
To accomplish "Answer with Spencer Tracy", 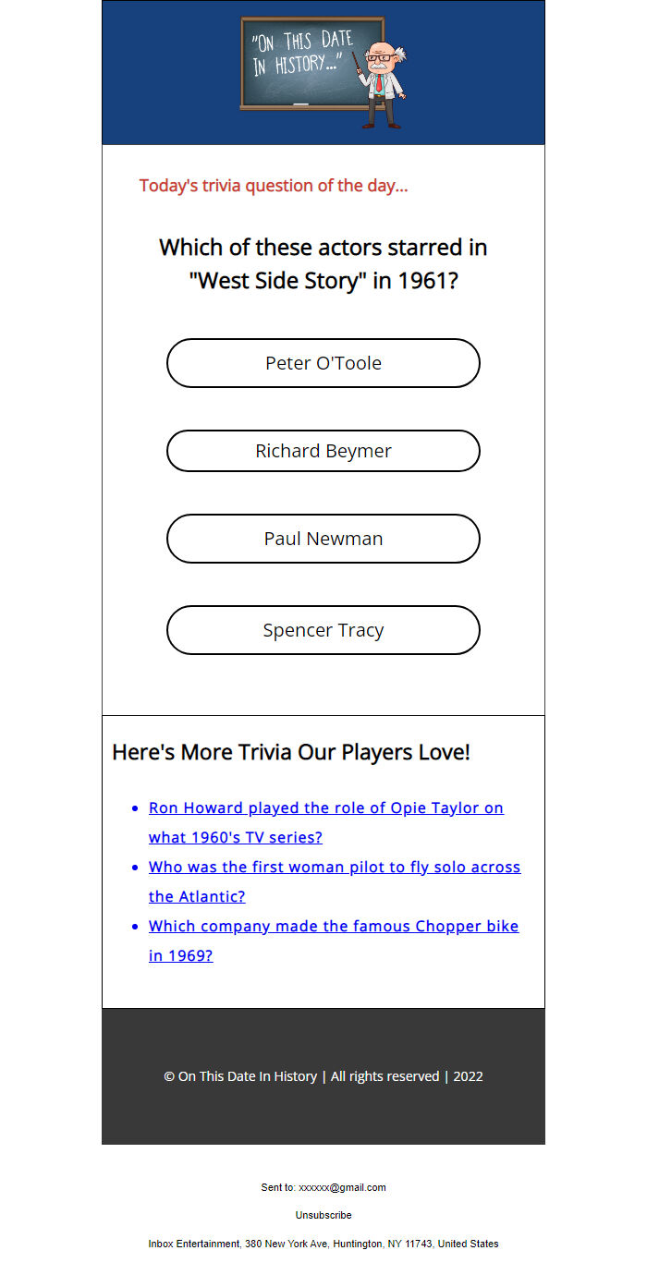I will (x=323, y=630).
